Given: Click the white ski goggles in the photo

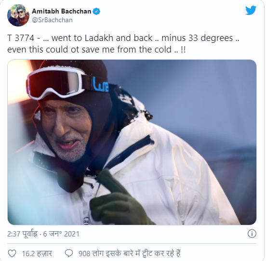Looking at the screenshot, I should click(x=57, y=84).
